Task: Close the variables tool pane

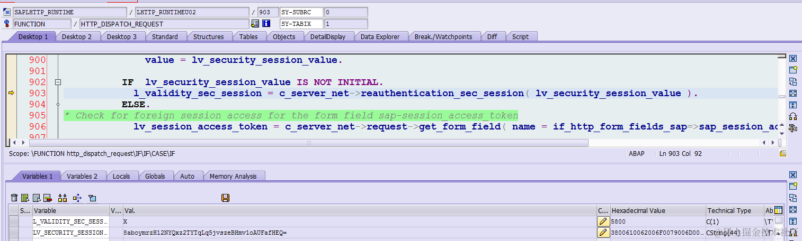Action: (x=793, y=175)
